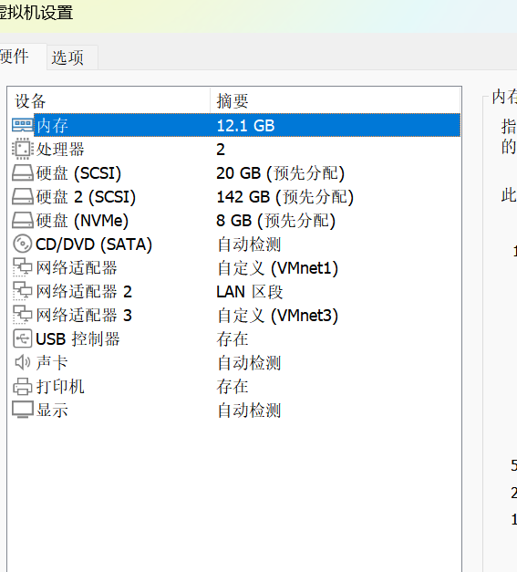
Task: Click the LAN 区段 summary
Action: pyautogui.click(x=250, y=291)
